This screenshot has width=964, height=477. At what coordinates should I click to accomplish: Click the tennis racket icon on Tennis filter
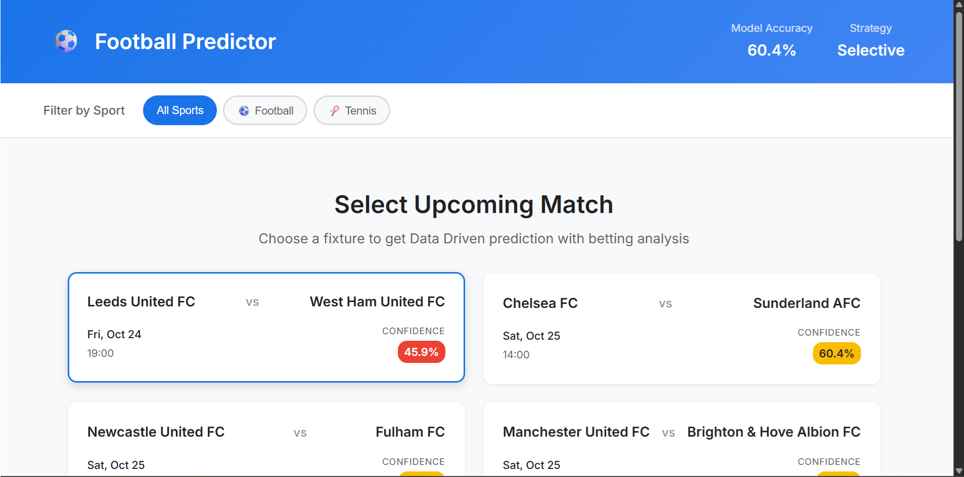coord(334,110)
